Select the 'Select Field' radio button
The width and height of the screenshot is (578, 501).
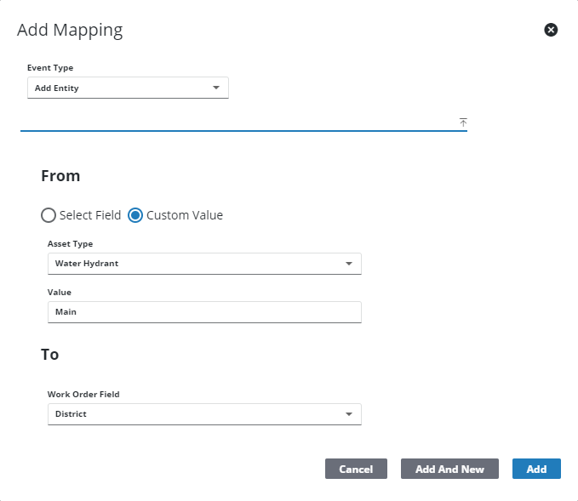tap(49, 215)
